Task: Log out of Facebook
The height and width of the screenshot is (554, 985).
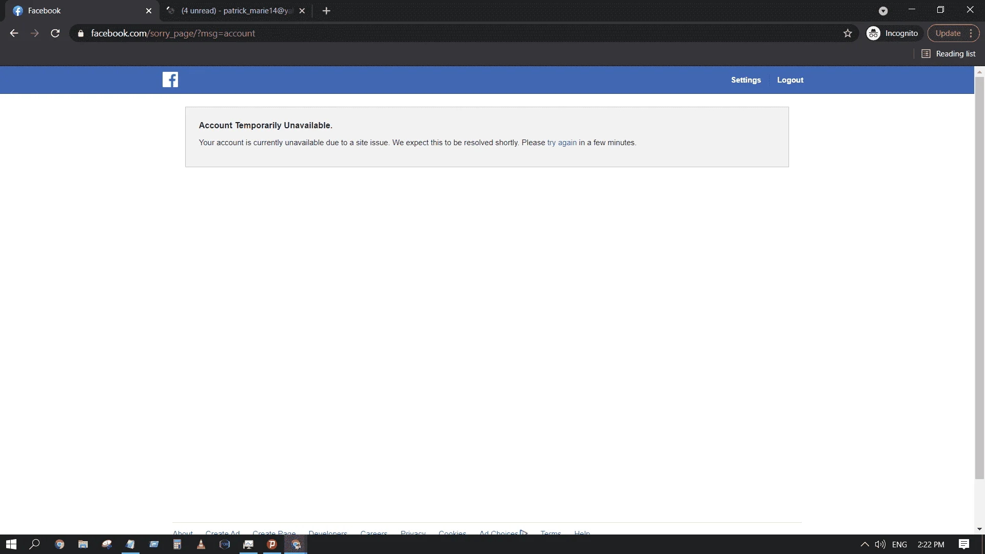Action: click(790, 80)
